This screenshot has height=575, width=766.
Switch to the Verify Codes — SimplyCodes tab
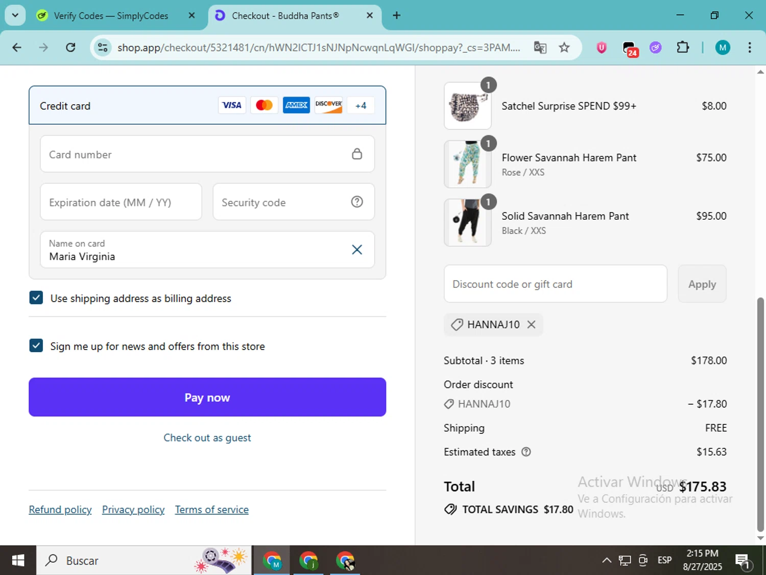(111, 16)
